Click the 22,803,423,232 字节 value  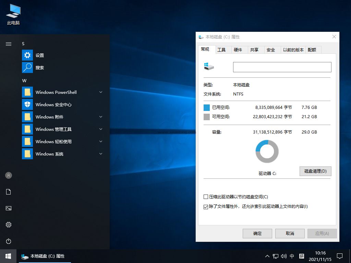point(273,117)
